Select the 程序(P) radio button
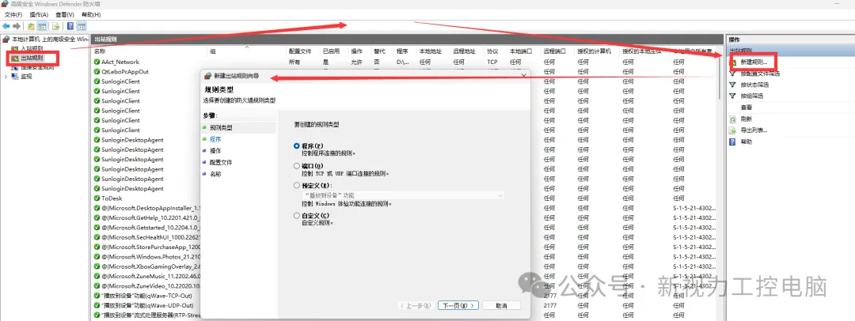The height and width of the screenshot is (321, 855). (x=297, y=146)
